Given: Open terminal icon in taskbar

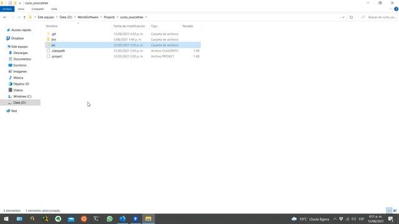Looking at the screenshot, I should pos(96,219).
